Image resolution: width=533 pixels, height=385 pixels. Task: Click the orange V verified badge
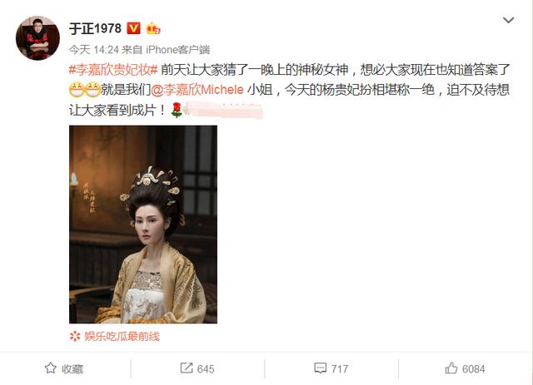(x=133, y=28)
